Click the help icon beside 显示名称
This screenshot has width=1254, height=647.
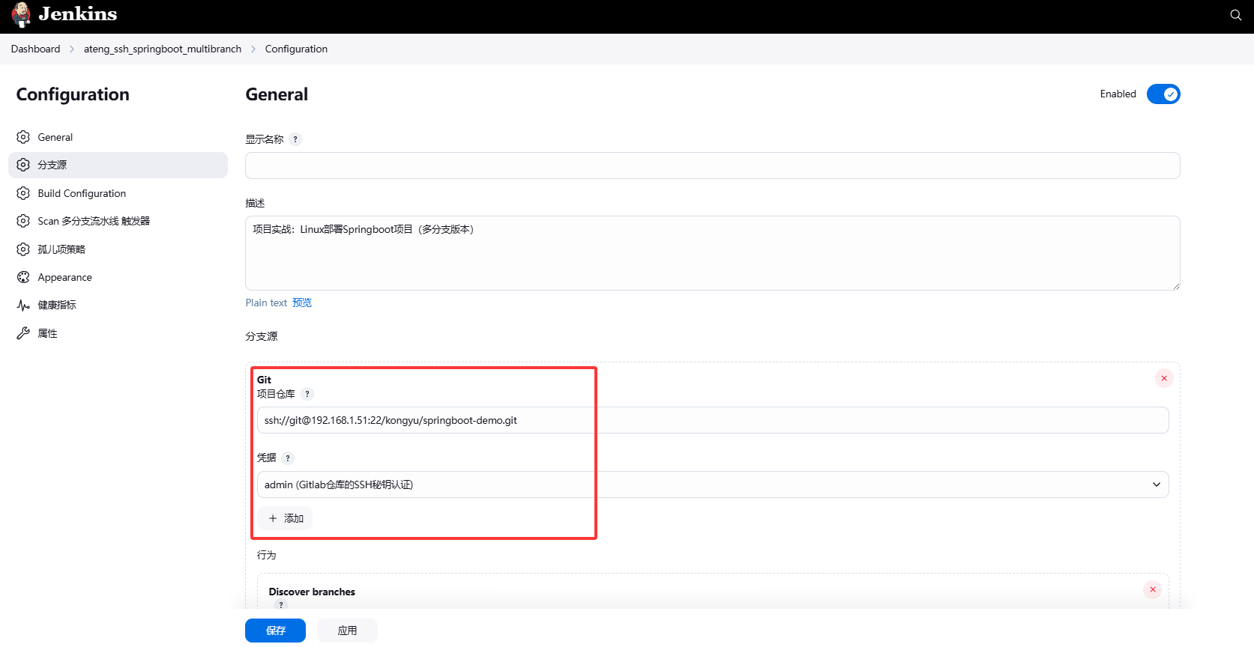click(295, 139)
